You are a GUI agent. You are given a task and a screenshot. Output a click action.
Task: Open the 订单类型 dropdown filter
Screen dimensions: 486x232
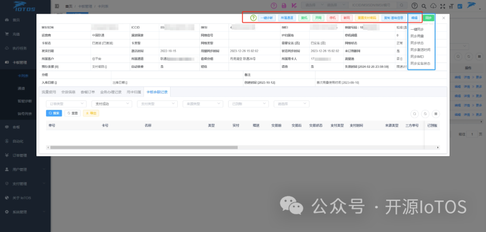tap(66, 104)
